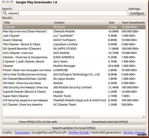
Task: Open the Tuxicoman credits link
Action: click(22, 132)
